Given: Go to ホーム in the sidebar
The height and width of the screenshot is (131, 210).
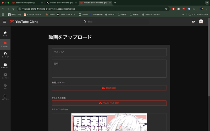Looking at the screenshot, I should point(5,34).
